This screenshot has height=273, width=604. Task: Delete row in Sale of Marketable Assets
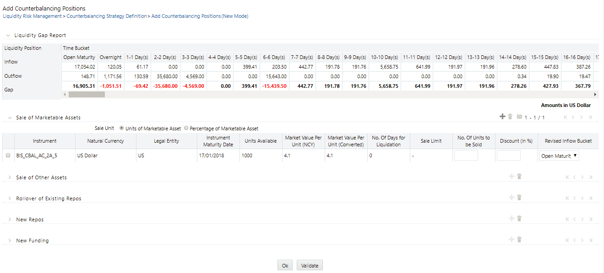510,117
